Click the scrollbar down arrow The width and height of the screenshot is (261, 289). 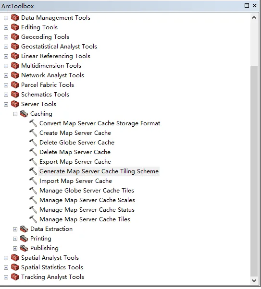pos(254,281)
